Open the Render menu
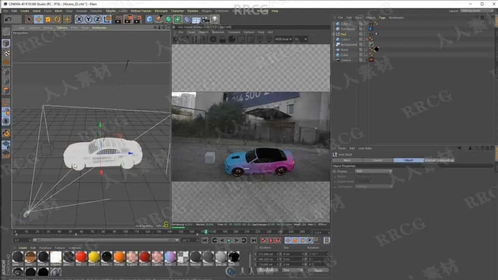This screenshot has width=498, height=280. point(111,11)
